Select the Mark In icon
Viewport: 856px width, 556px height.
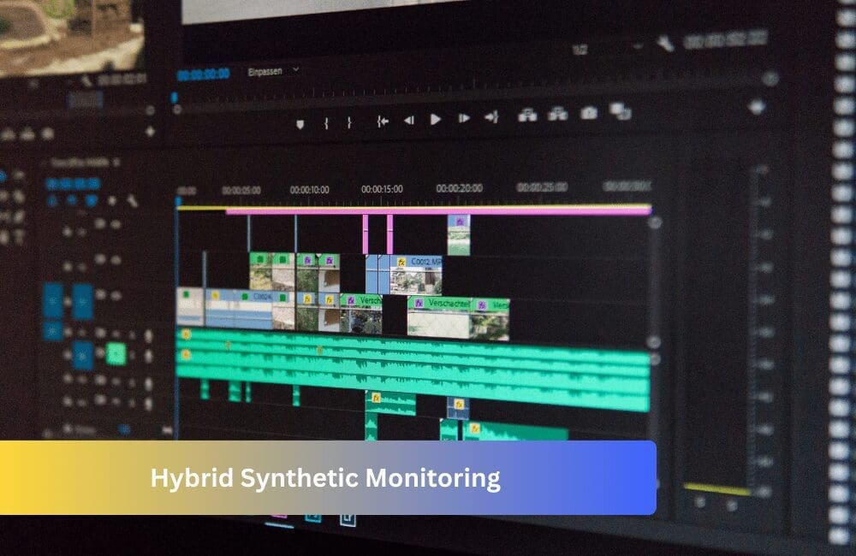coord(326,120)
